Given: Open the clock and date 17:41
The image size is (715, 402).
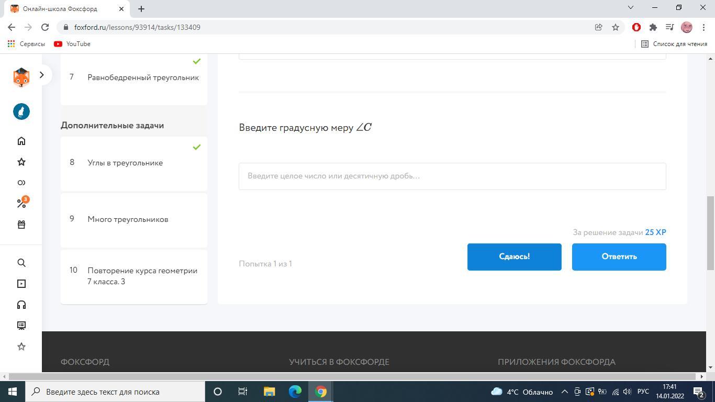Looking at the screenshot, I should (x=669, y=392).
